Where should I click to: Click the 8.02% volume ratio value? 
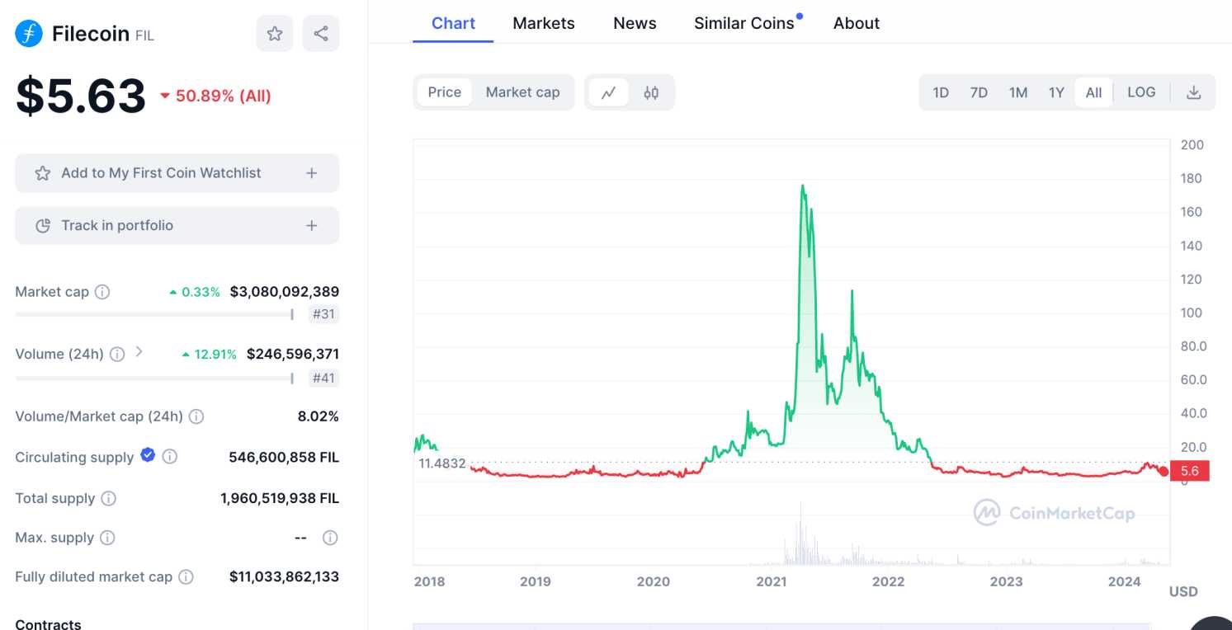(x=319, y=416)
